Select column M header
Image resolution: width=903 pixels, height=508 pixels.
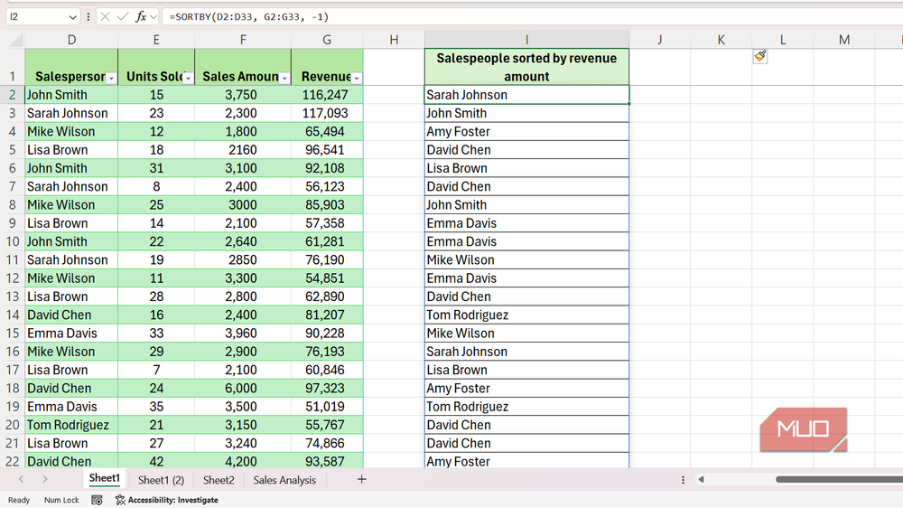[x=844, y=40]
